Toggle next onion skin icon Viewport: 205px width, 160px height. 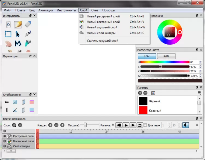click(x=24, y=110)
